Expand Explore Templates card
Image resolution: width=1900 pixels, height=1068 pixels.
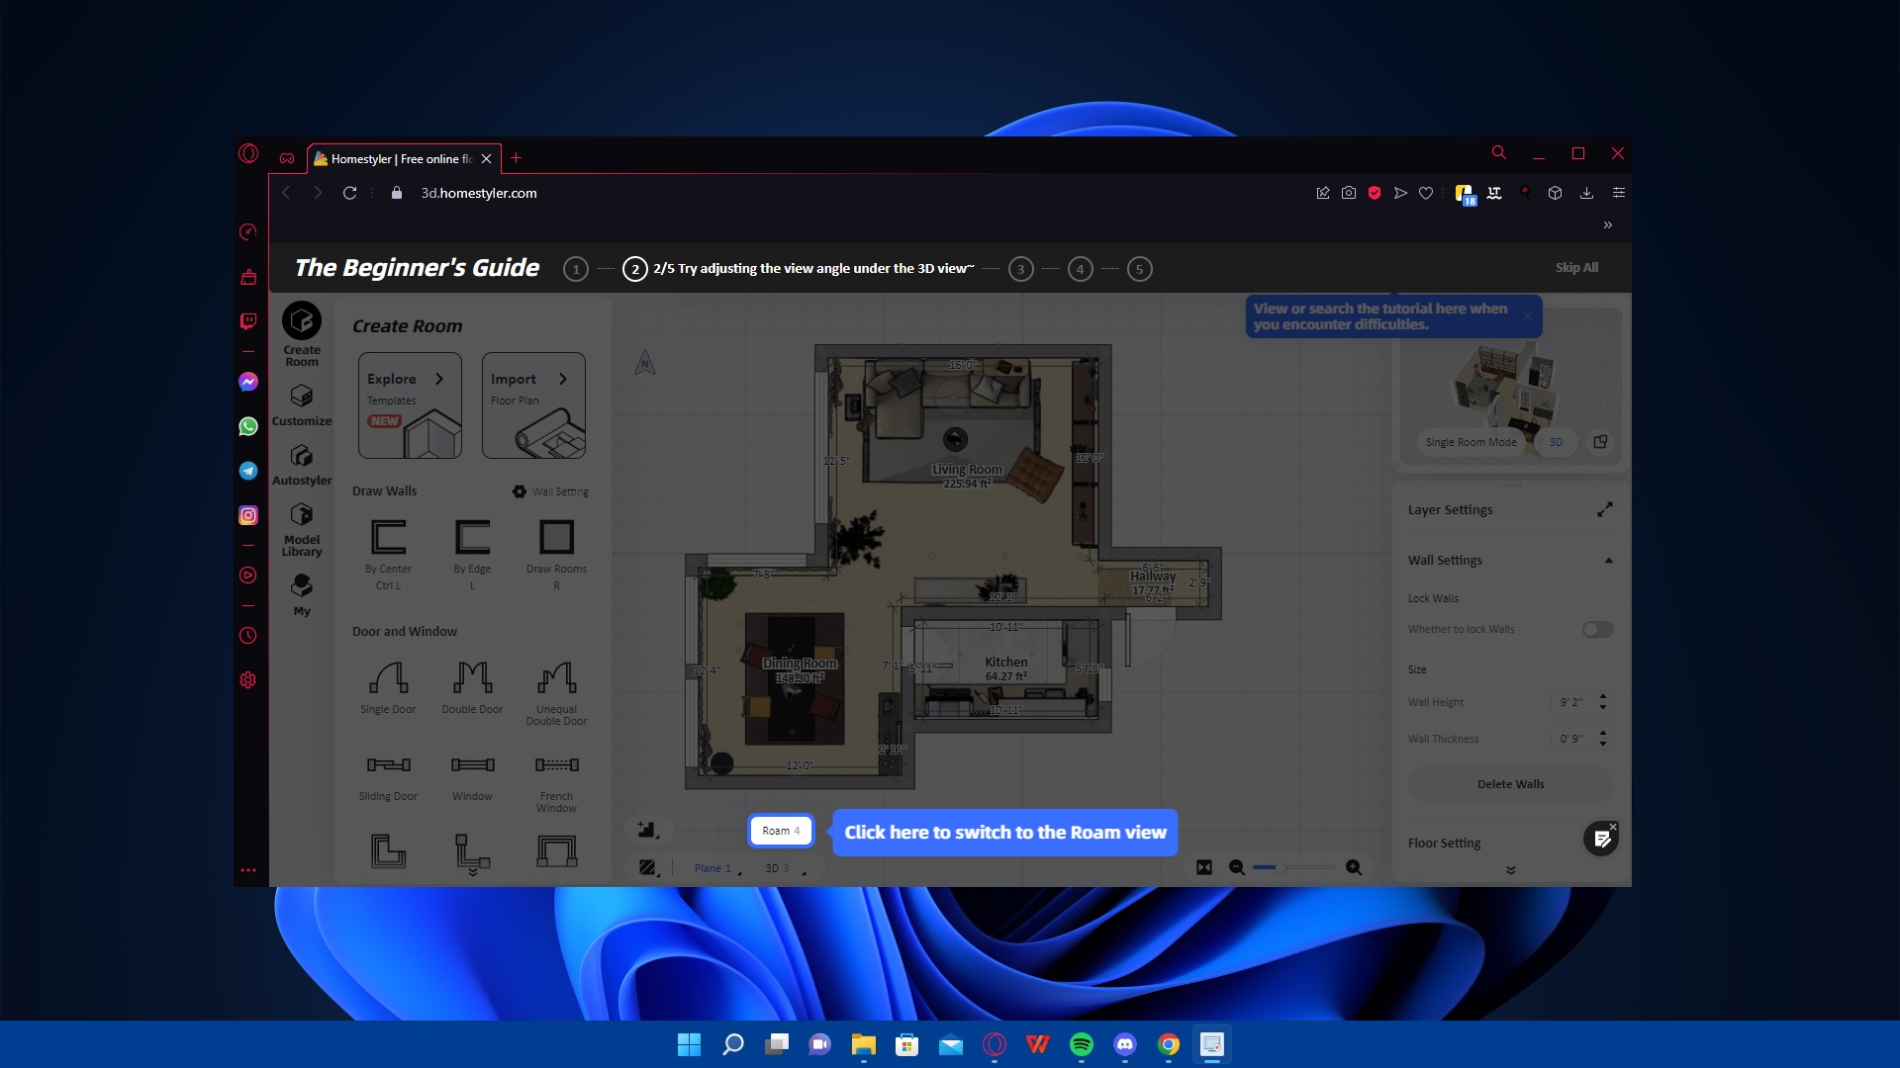click(410, 404)
